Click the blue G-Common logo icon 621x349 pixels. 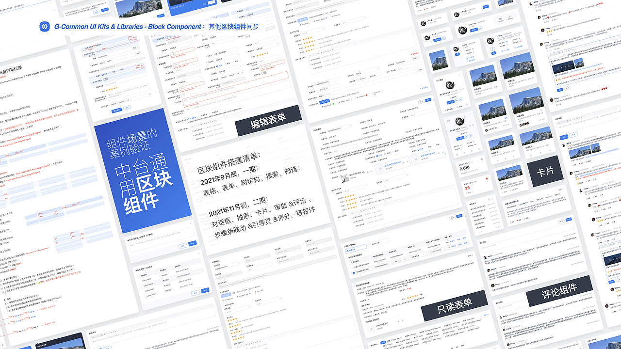tap(45, 27)
